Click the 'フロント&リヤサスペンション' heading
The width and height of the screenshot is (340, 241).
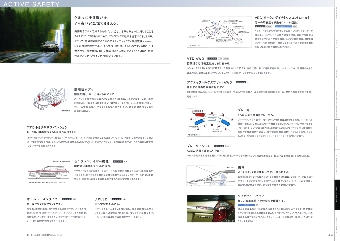click(47, 128)
